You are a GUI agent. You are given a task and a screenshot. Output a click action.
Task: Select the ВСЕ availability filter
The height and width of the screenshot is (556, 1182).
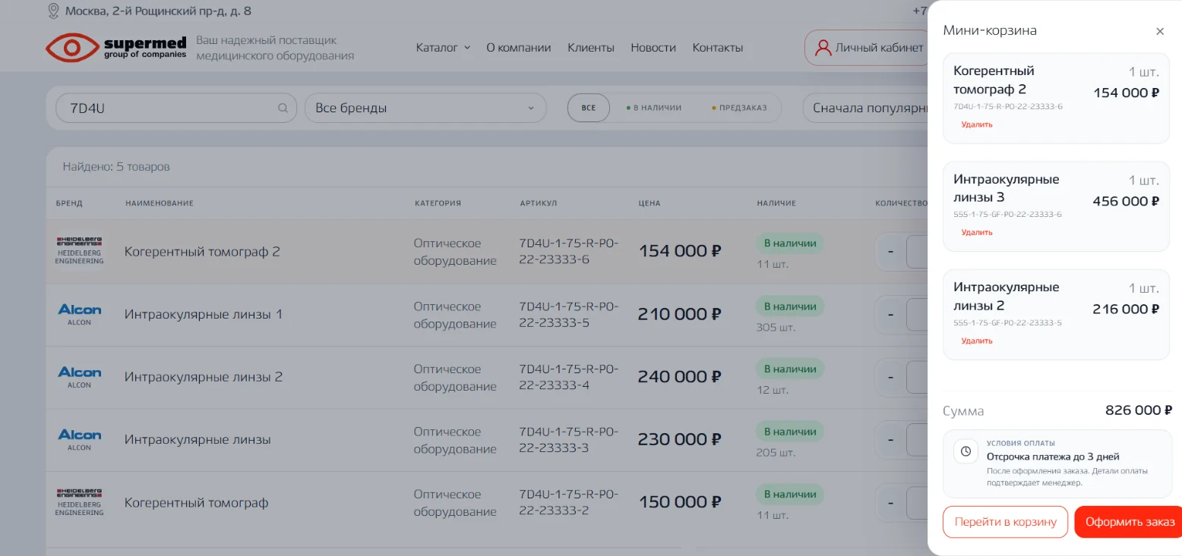(x=589, y=108)
